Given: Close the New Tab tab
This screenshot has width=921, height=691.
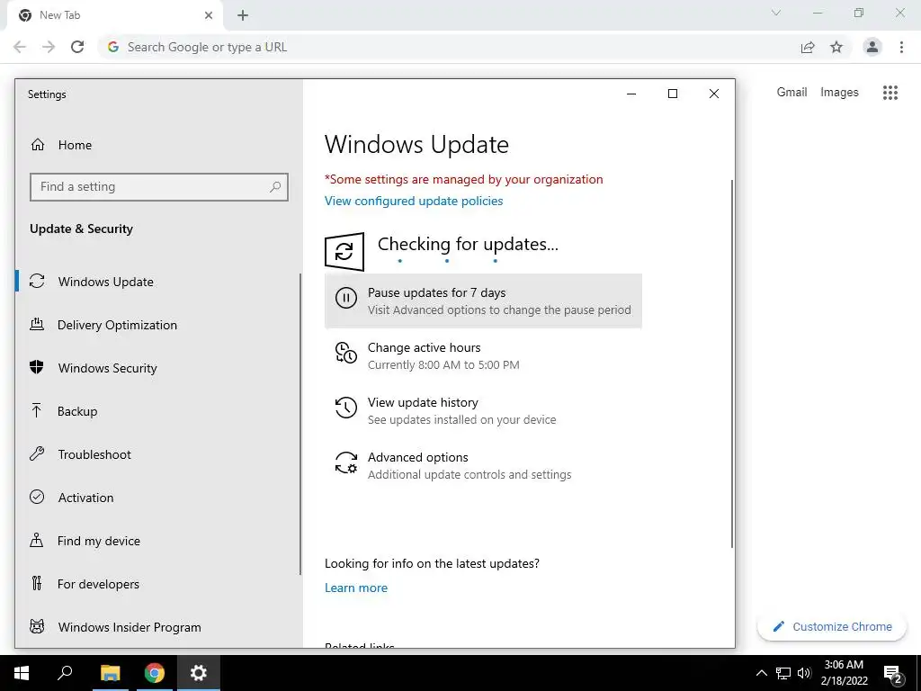Looking at the screenshot, I should pos(209,15).
